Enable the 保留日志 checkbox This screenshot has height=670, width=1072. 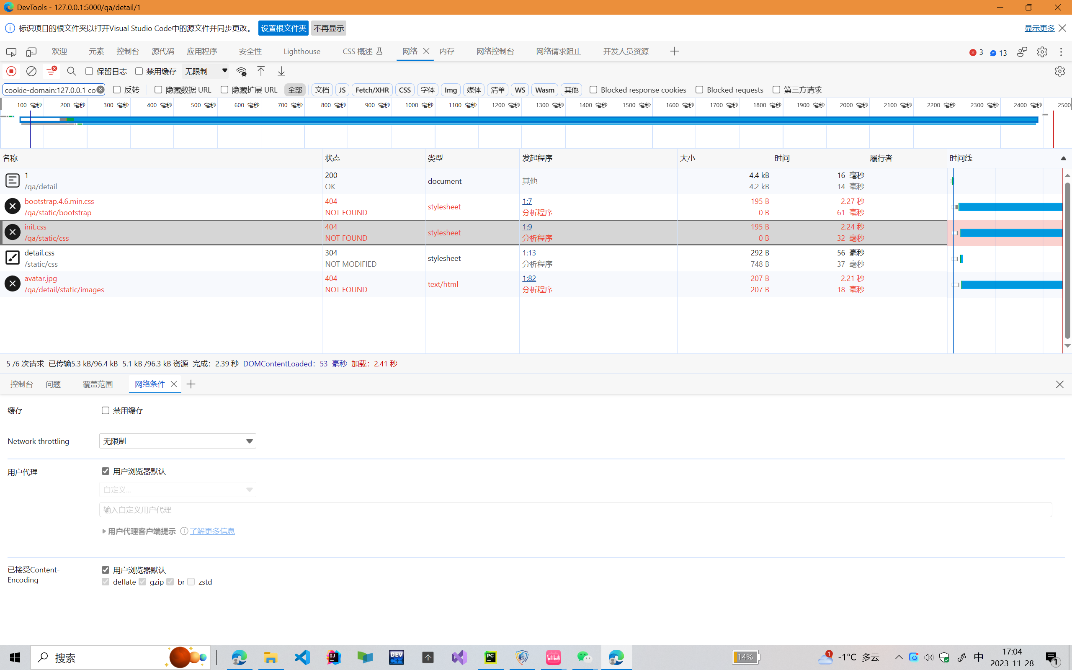pyautogui.click(x=90, y=71)
